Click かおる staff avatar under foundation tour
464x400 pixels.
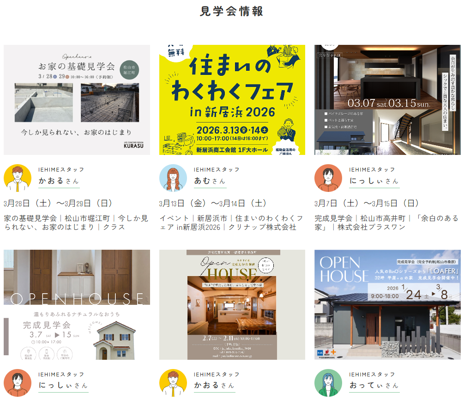tap(18, 178)
